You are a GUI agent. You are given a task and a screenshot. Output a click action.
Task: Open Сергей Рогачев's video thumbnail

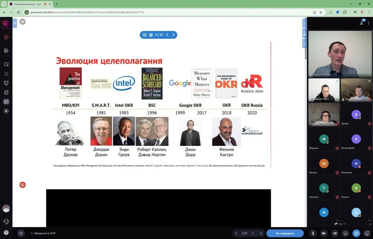pyautogui.click(x=340, y=55)
